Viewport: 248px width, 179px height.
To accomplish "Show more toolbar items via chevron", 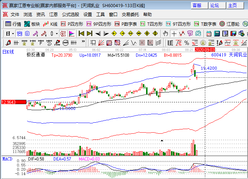I will click(83, 41).
